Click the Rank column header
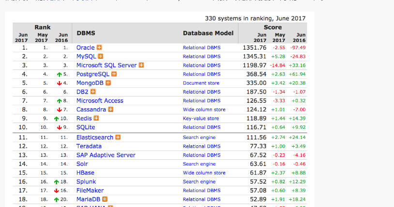The image size is (394, 207). pyautogui.click(x=43, y=27)
